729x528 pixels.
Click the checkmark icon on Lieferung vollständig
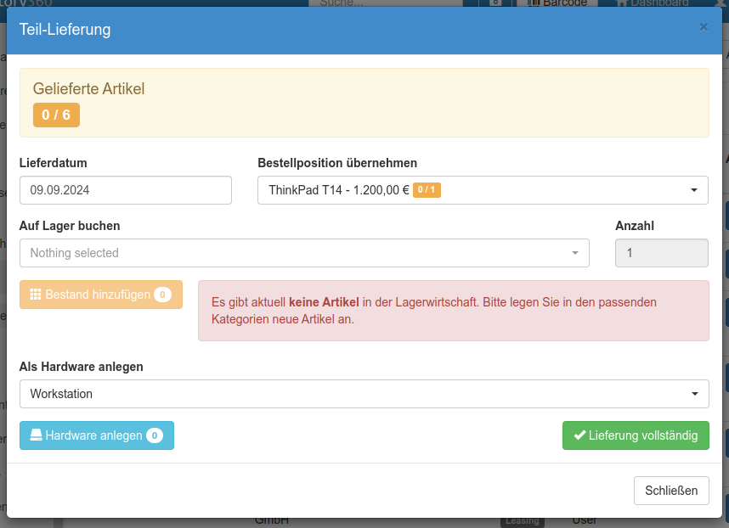579,435
